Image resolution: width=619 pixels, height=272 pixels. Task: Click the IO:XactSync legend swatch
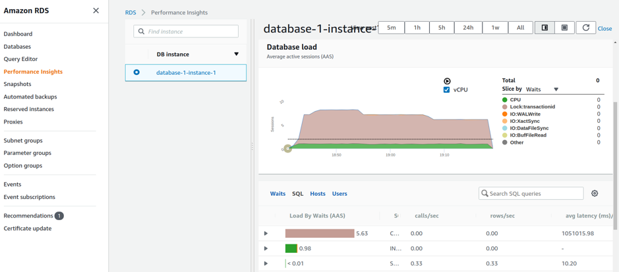click(504, 122)
